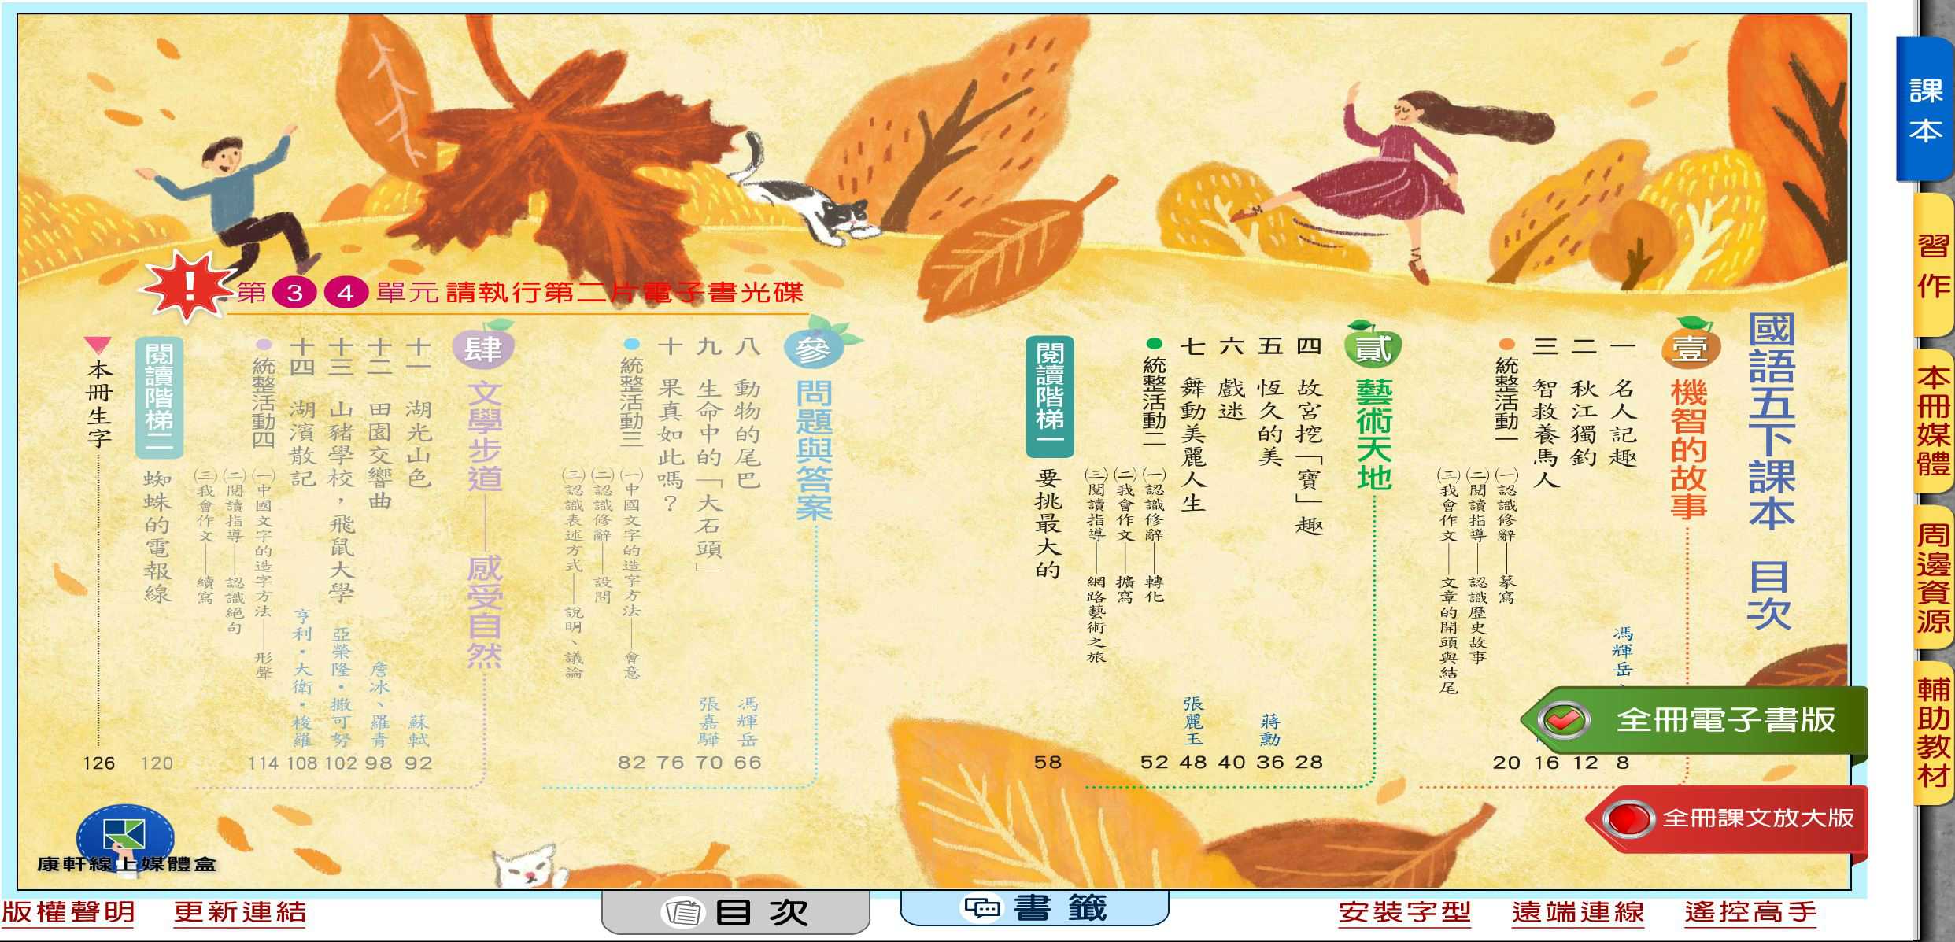Open the 版權聲明 link
The width and height of the screenshot is (1955, 942).
(x=68, y=912)
